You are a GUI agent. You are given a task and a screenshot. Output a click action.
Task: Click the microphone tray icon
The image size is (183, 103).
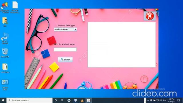point(151,100)
